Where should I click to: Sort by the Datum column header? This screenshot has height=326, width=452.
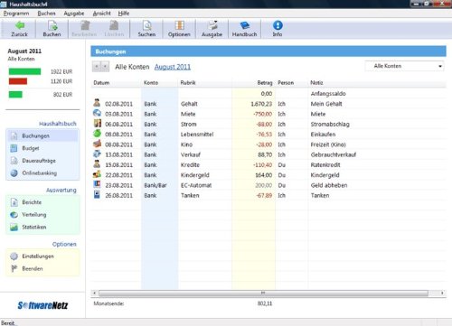(x=101, y=83)
